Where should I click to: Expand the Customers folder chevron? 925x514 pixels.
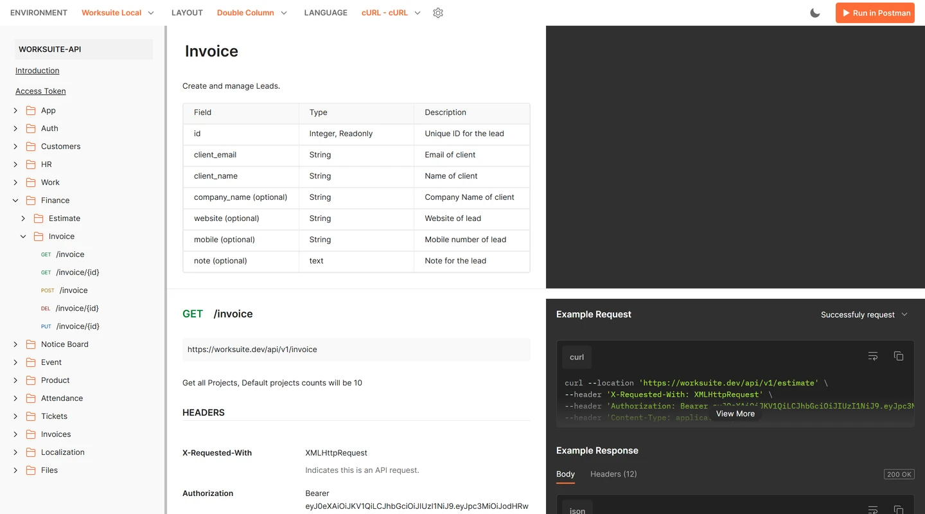[15, 146]
